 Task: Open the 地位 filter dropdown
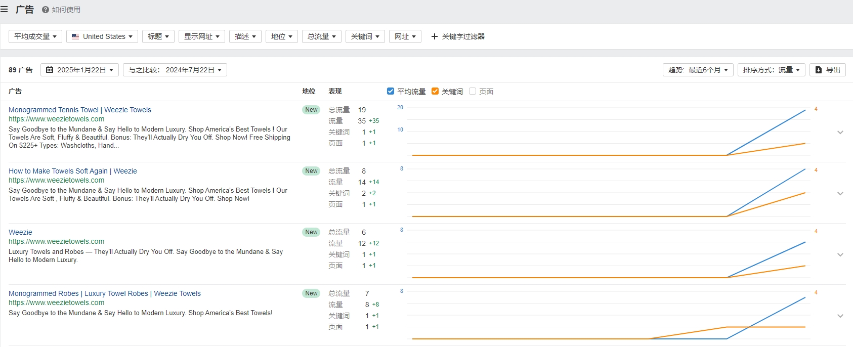click(282, 36)
